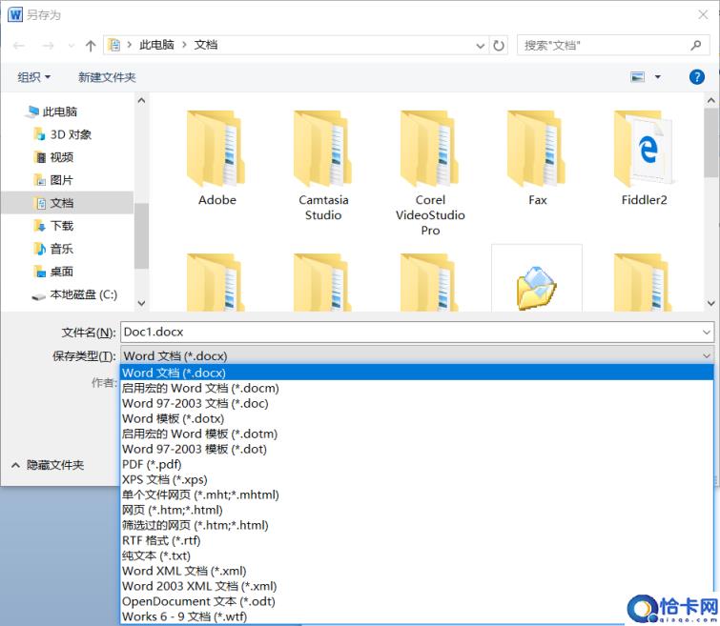The height and width of the screenshot is (626, 720).
Task: Open the Corel VideoStudio Pro folder
Action: pos(430,173)
